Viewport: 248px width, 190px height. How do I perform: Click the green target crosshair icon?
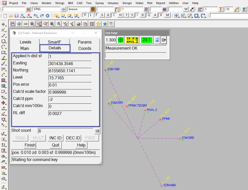(121, 40)
